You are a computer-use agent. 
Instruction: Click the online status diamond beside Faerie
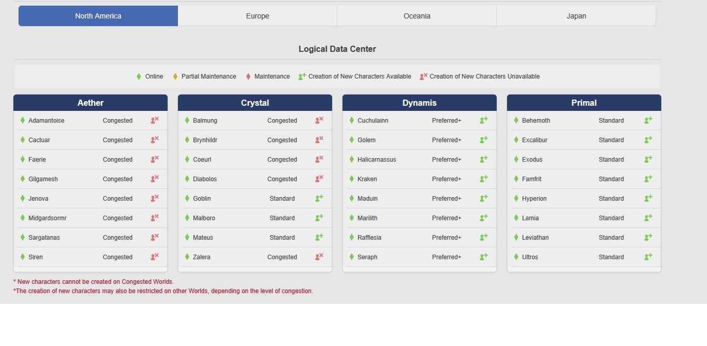(23, 159)
